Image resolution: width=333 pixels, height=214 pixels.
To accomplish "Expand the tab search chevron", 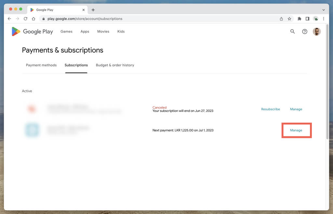I will 324,10.
